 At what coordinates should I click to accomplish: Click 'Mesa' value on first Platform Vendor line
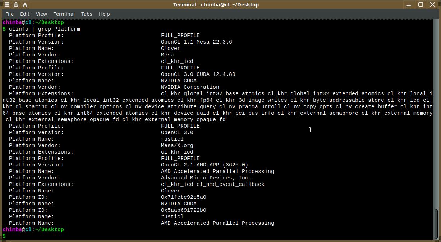(167, 55)
